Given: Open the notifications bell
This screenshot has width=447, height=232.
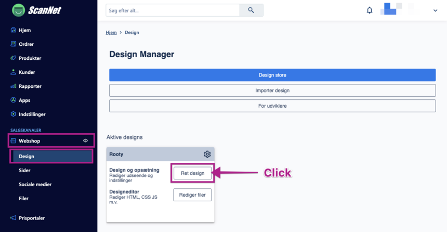Looking at the screenshot, I should [x=370, y=10].
